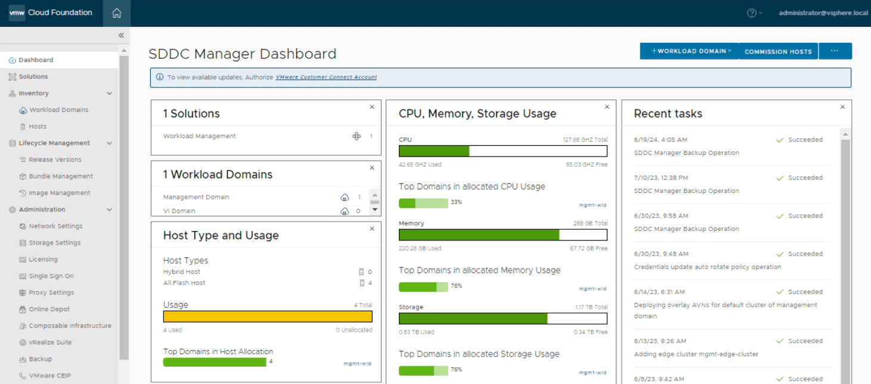The image size is (871, 384).
Task: Click the home icon in top bar
Action: [116, 13]
